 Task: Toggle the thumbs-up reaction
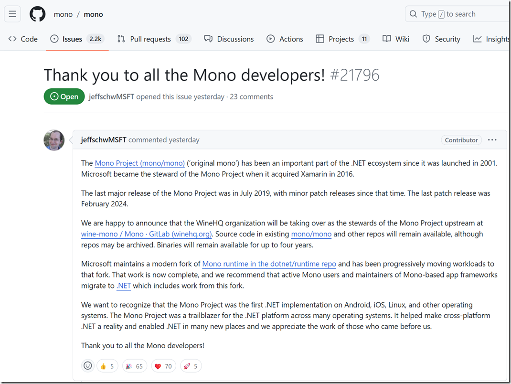coord(107,365)
